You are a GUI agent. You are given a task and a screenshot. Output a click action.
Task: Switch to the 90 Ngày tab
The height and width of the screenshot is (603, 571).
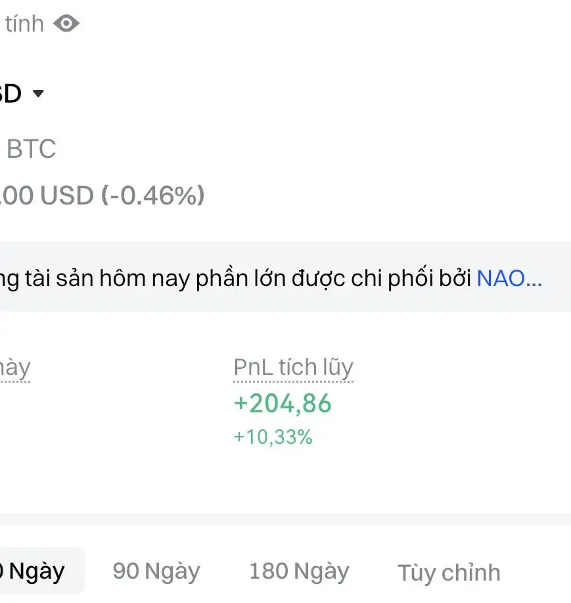click(156, 571)
